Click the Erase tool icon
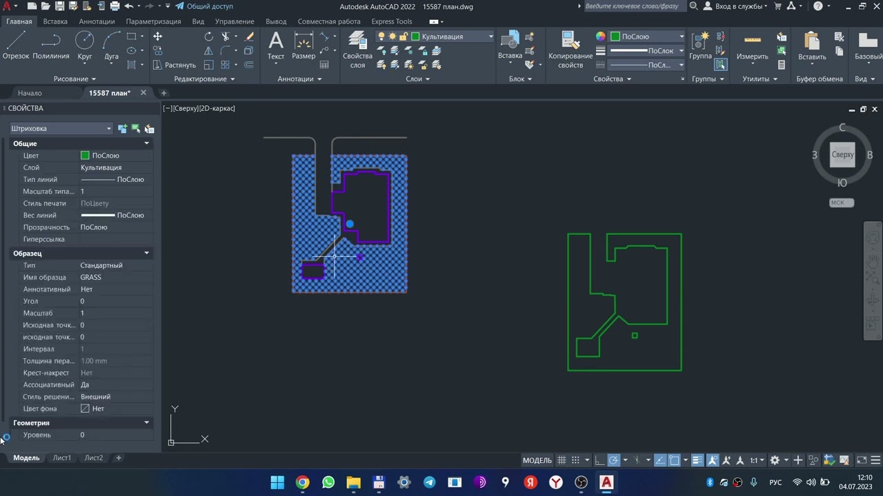 point(249,37)
